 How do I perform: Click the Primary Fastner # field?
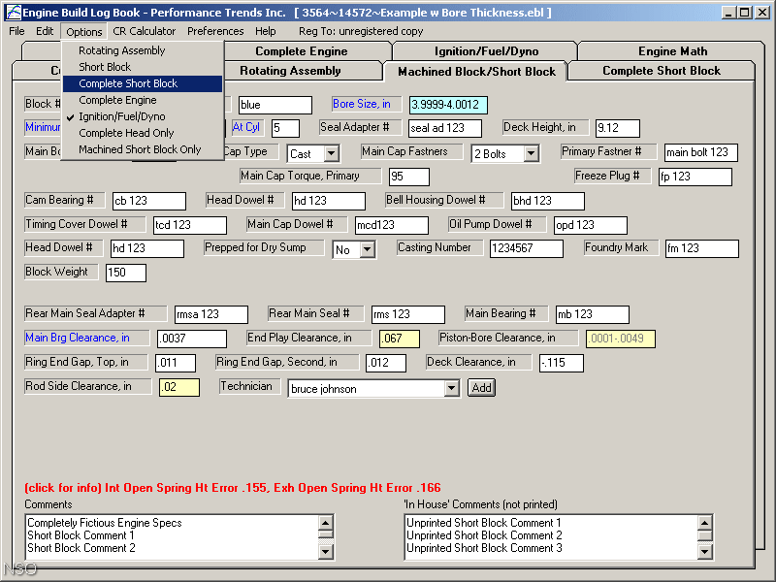point(700,152)
